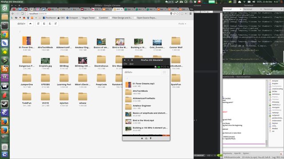
Task: Open the Roots dropdown in dirlist+
Action: point(182,23)
